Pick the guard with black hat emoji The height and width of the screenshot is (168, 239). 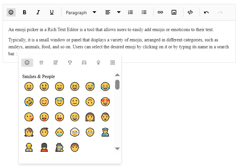(x=44, y=147)
